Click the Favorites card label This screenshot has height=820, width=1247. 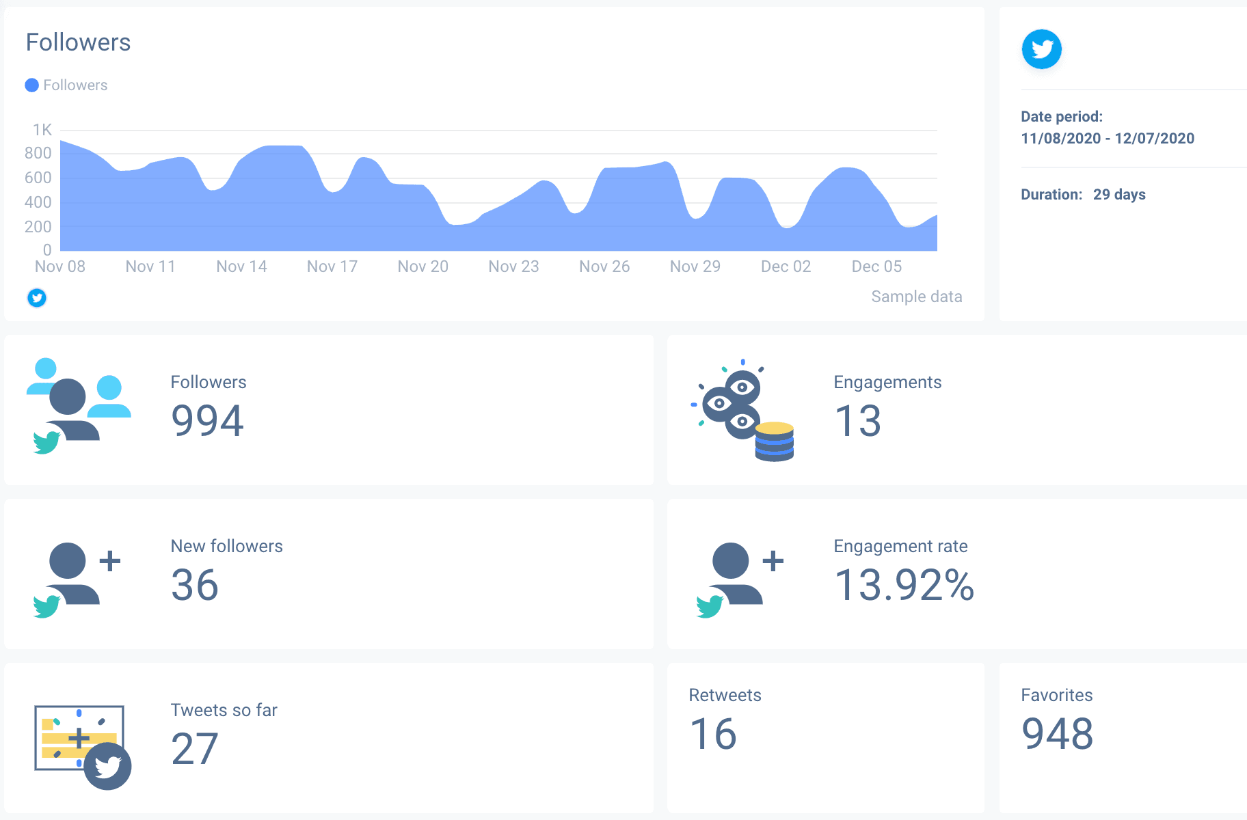point(1056,695)
